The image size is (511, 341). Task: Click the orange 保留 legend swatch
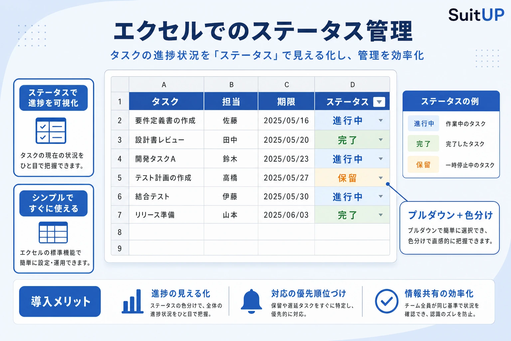[424, 165]
